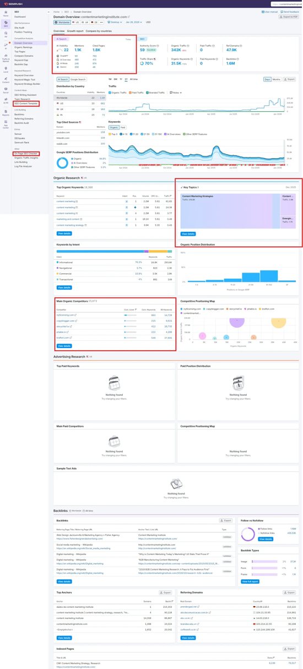Open the more countries ellipsis dropdown
Viewport: 303px width, 669px height.
pyautogui.click(x=101, y=23)
